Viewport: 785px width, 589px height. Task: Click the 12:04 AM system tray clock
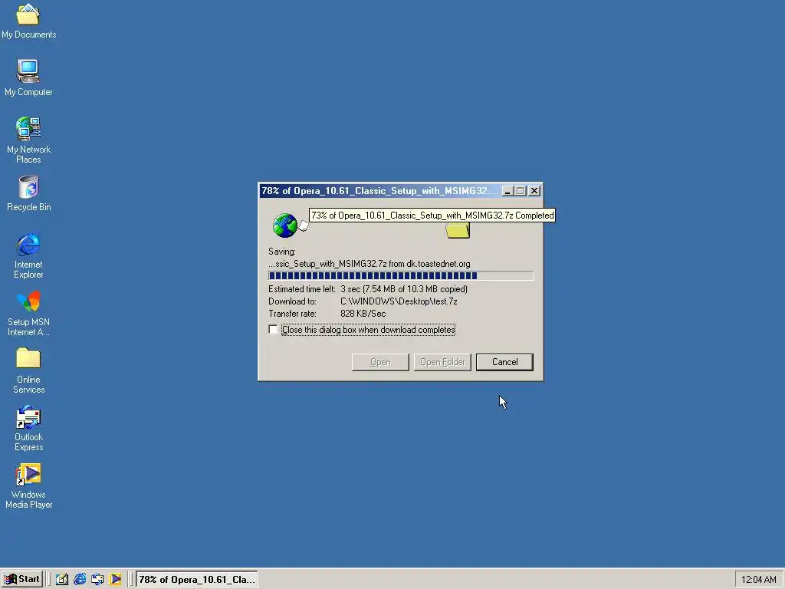pyautogui.click(x=758, y=580)
